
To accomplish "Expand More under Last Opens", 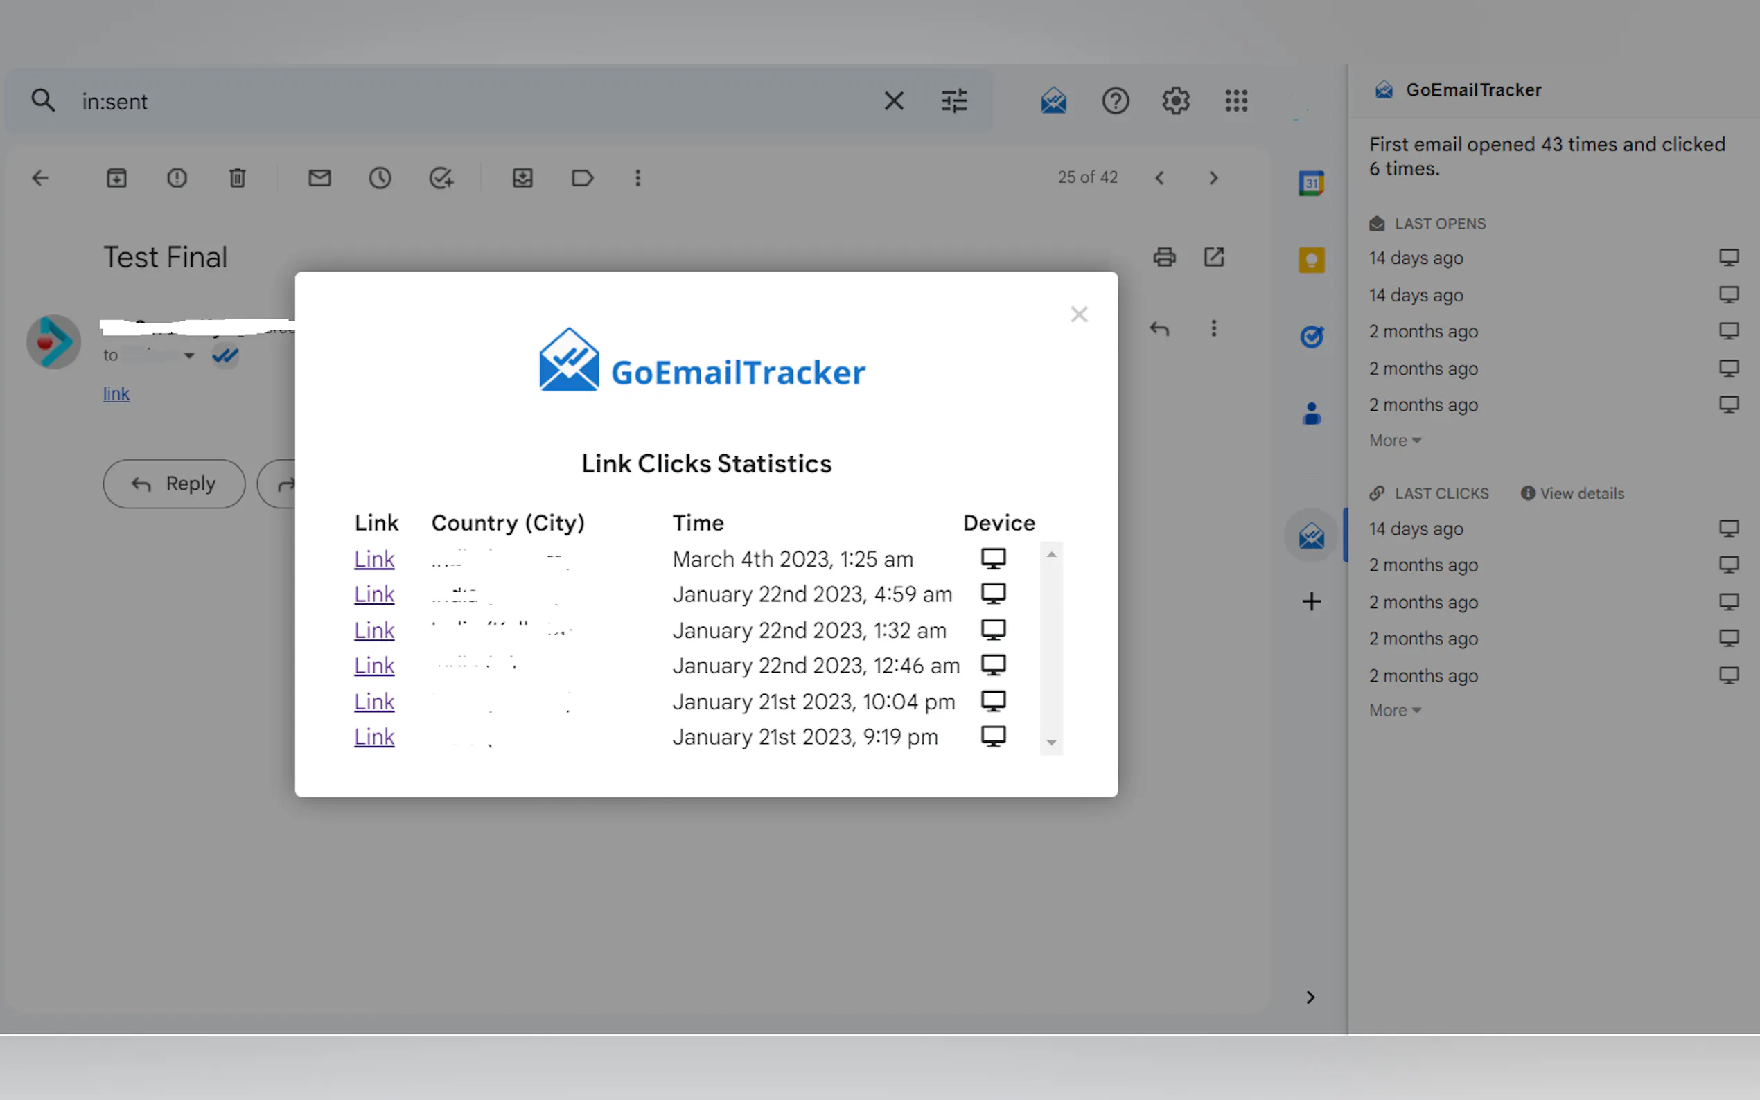I will pos(1394,440).
